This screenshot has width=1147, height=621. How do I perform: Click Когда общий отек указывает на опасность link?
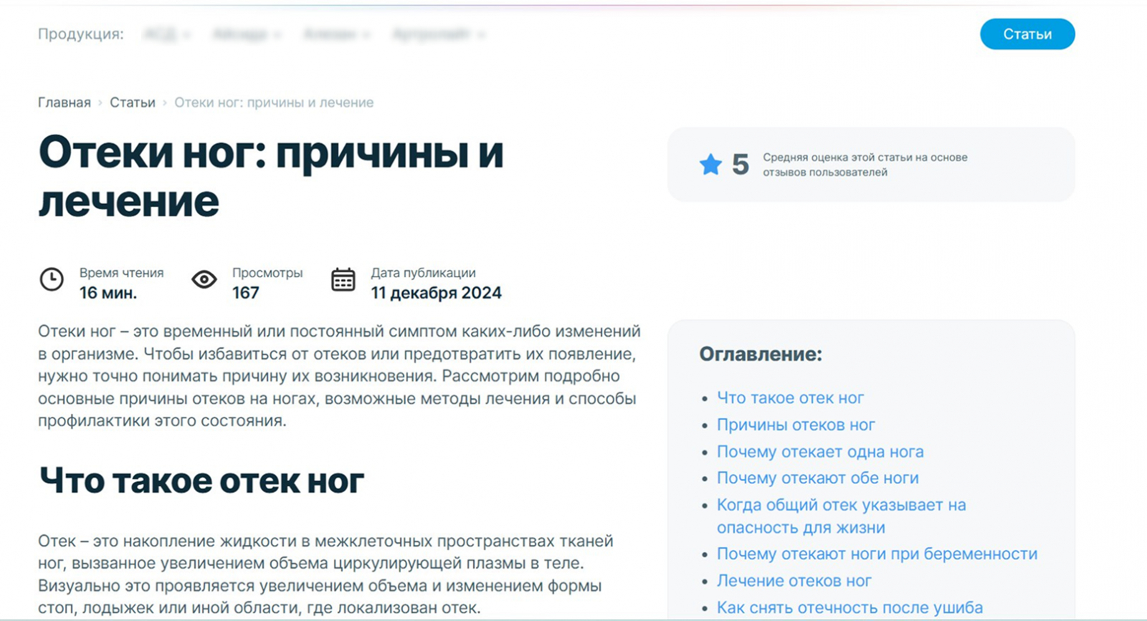(x=842, y=516)
